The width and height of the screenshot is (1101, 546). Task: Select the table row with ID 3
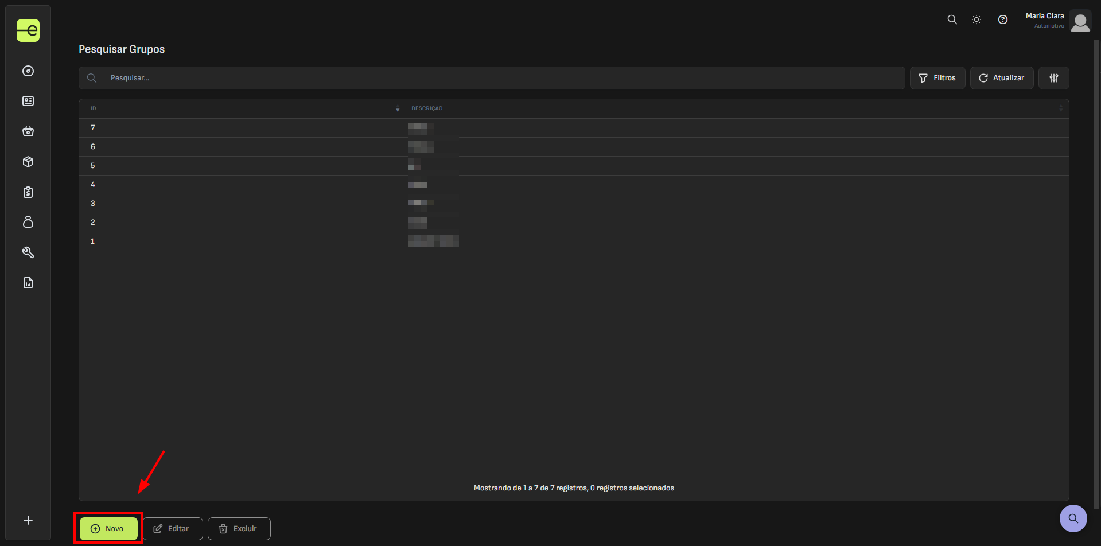coord(574,204)
